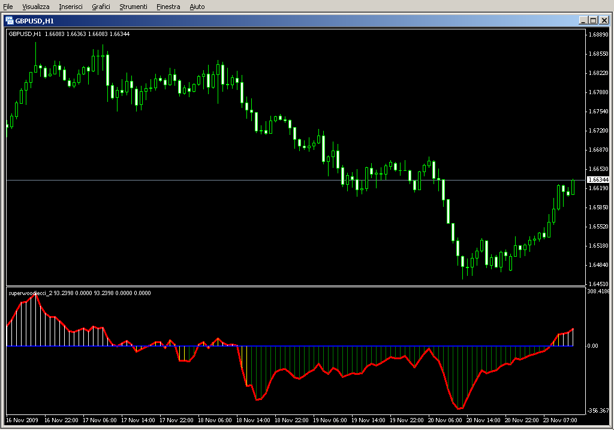The image size is (614, 430).
Task: Click the superwoodiecci_2 indicator label
Action: [80, 293]
